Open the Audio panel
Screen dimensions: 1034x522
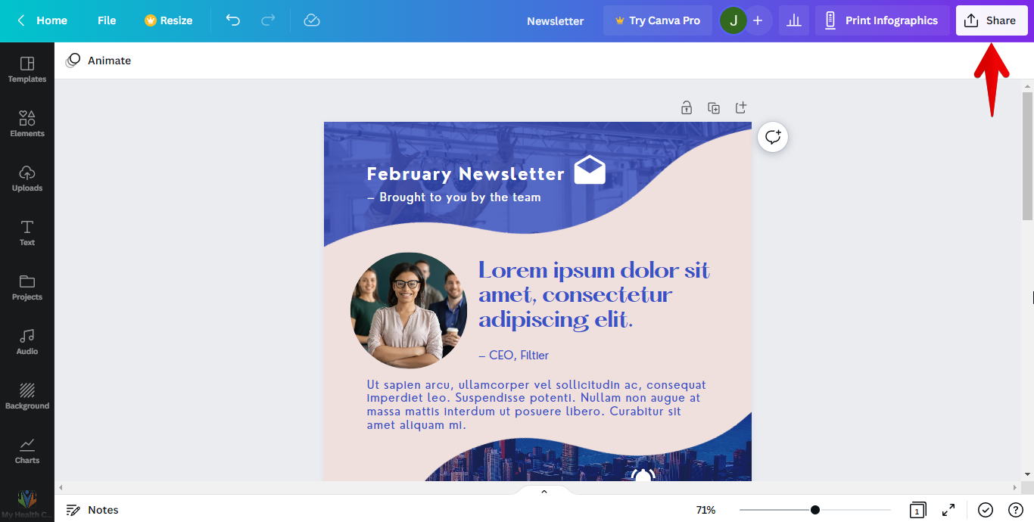(27, 342)
